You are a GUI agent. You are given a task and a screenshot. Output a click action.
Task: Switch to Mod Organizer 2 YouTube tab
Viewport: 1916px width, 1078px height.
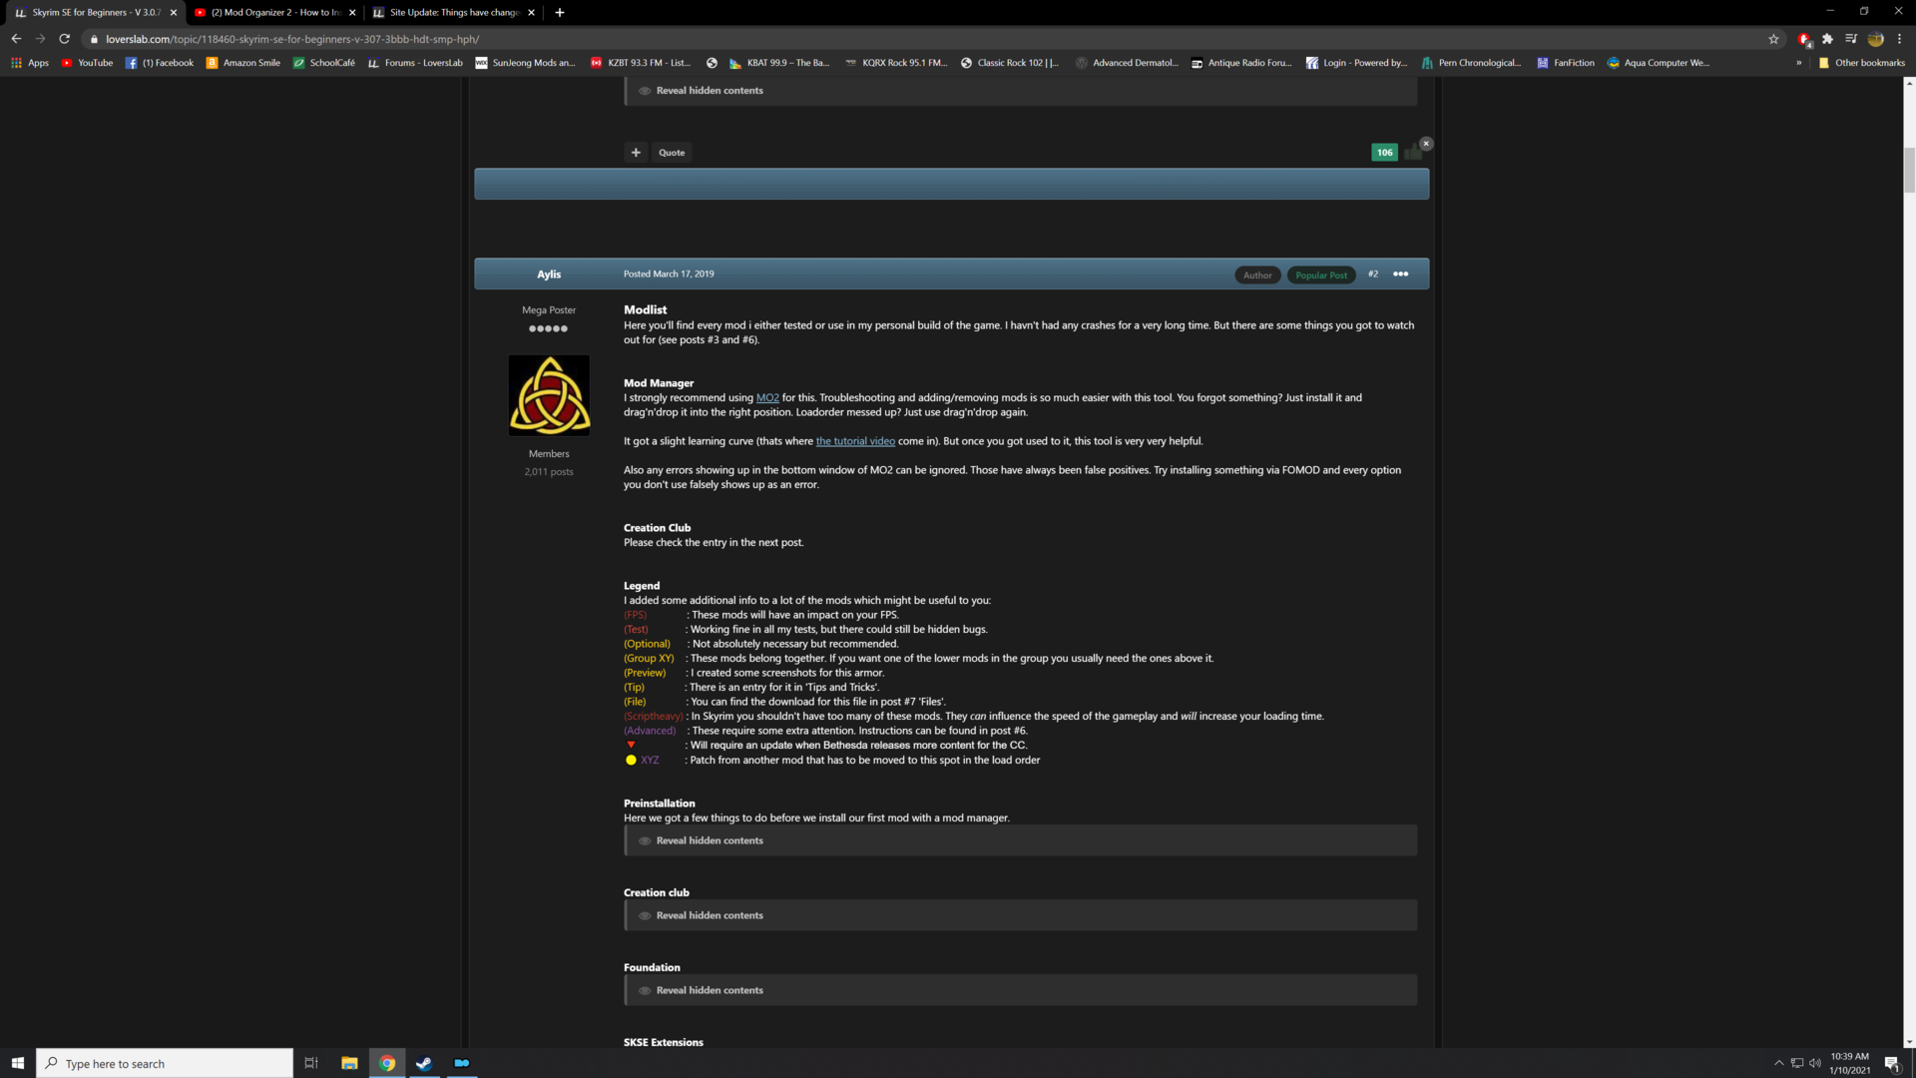tap(275, 13)
